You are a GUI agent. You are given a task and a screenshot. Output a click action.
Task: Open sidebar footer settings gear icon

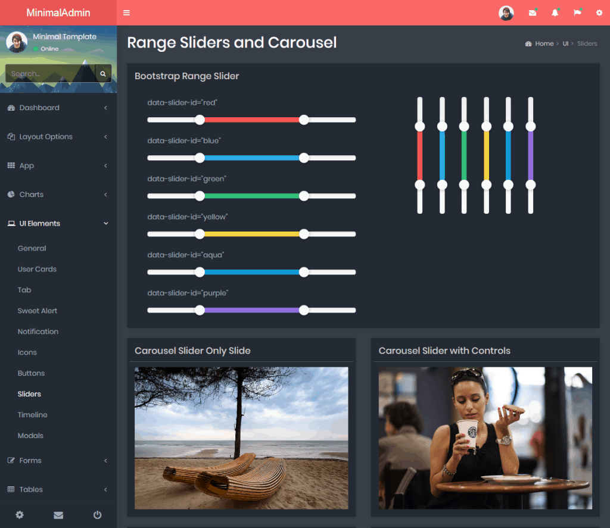point(20,515)
